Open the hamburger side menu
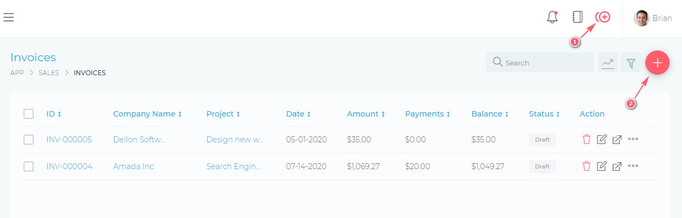This screenshot has width=682, height=218. tap(9, 18)
